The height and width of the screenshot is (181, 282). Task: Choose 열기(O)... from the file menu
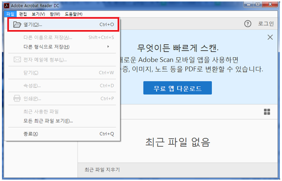click(63, 24)
